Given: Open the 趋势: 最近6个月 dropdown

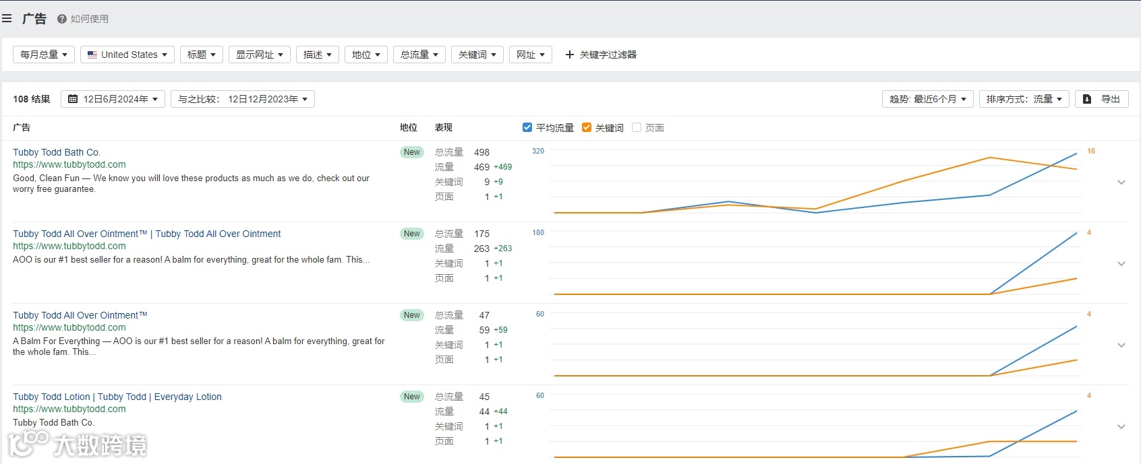Looking at the screenshot, I should click(927, 99).
